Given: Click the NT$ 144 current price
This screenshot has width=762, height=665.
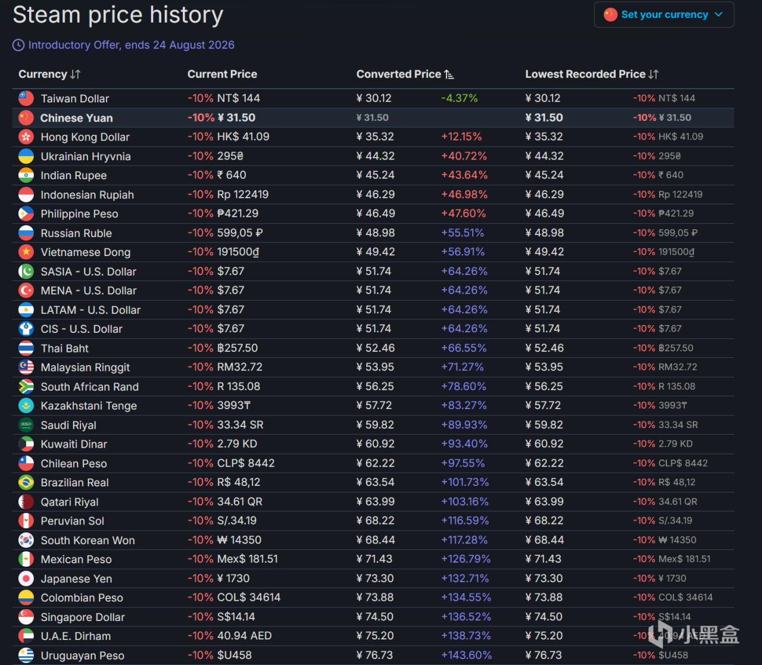Looking at the screenshot, I should coord(239,98).
